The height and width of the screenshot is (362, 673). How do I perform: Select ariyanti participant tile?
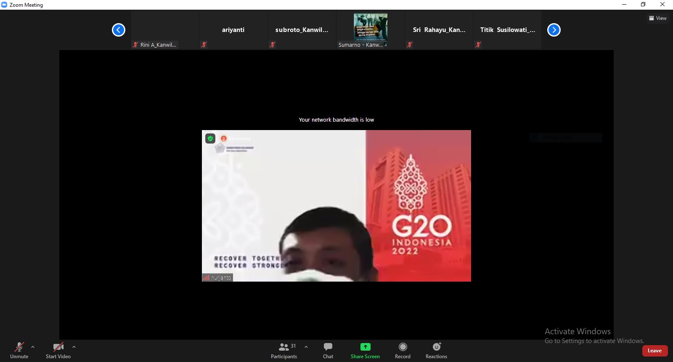(233, 30)
